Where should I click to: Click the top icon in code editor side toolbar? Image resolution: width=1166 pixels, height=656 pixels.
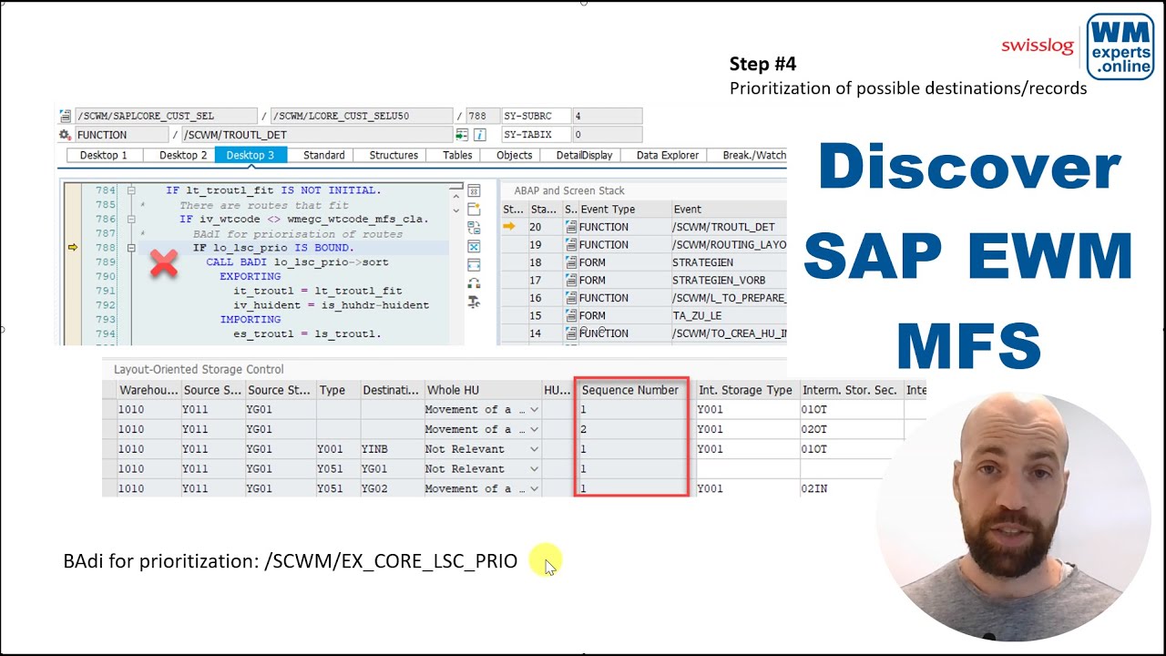(474, 190)
